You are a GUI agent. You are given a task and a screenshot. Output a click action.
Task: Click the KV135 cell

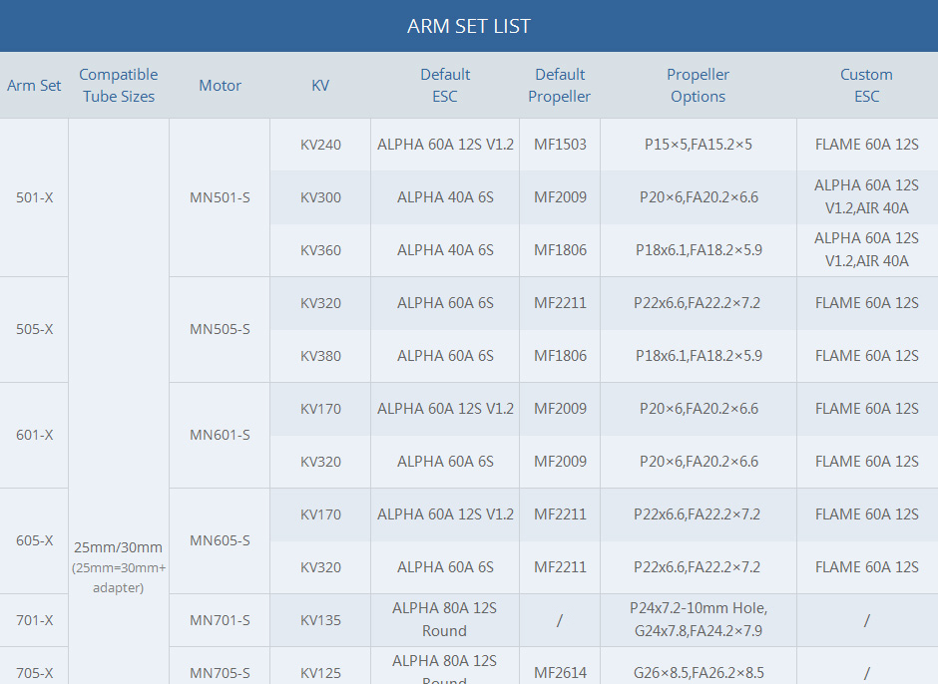pos(320,620)
